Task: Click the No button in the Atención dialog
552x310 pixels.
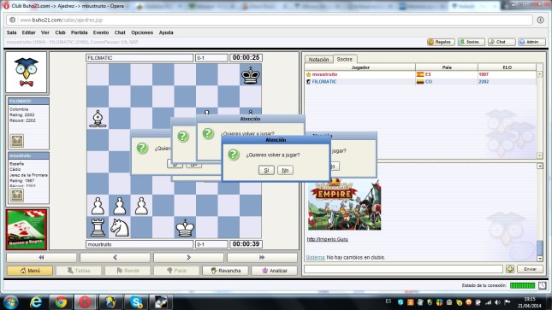Action: click(285, 170)
